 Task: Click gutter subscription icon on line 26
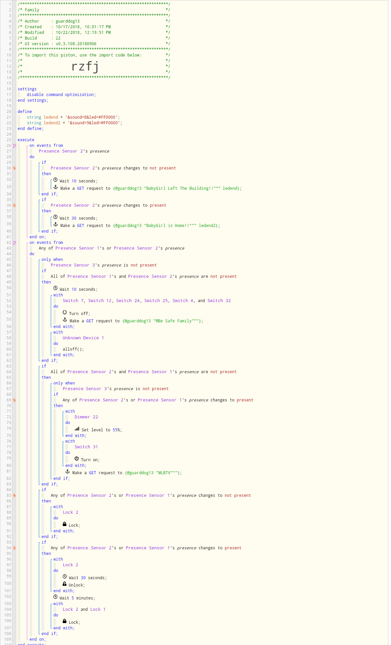click(14, 146)
